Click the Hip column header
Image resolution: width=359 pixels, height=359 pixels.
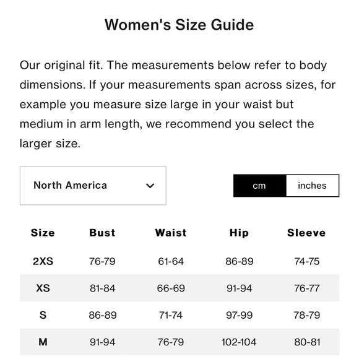(239, 233)
